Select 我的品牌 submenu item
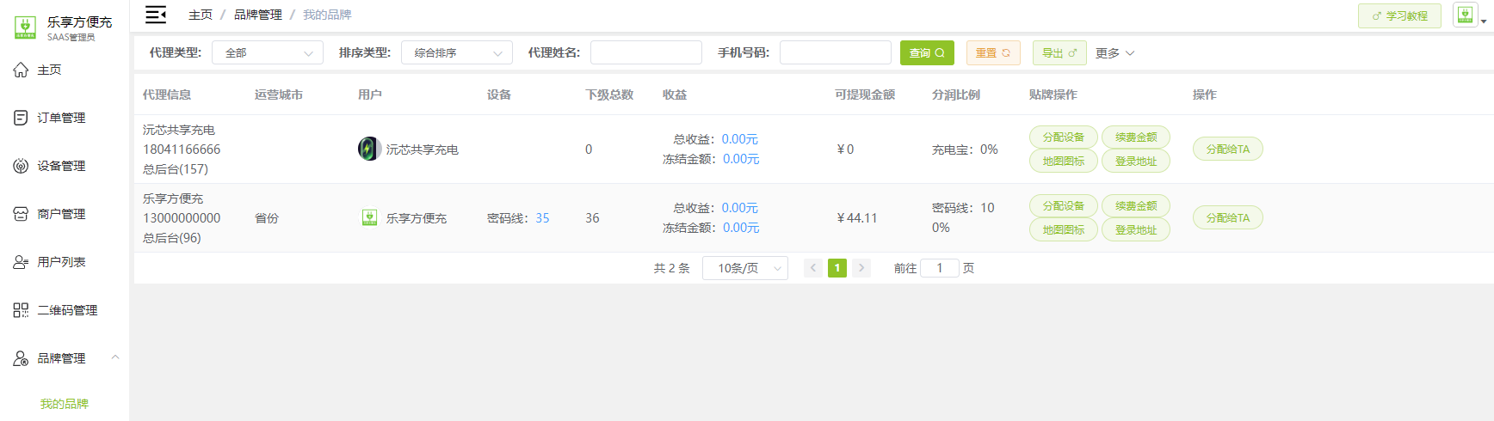 click(x=65, y=404)
